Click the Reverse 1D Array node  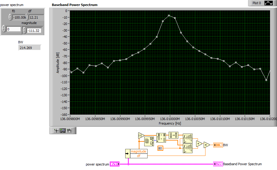[x=174, y=135]
